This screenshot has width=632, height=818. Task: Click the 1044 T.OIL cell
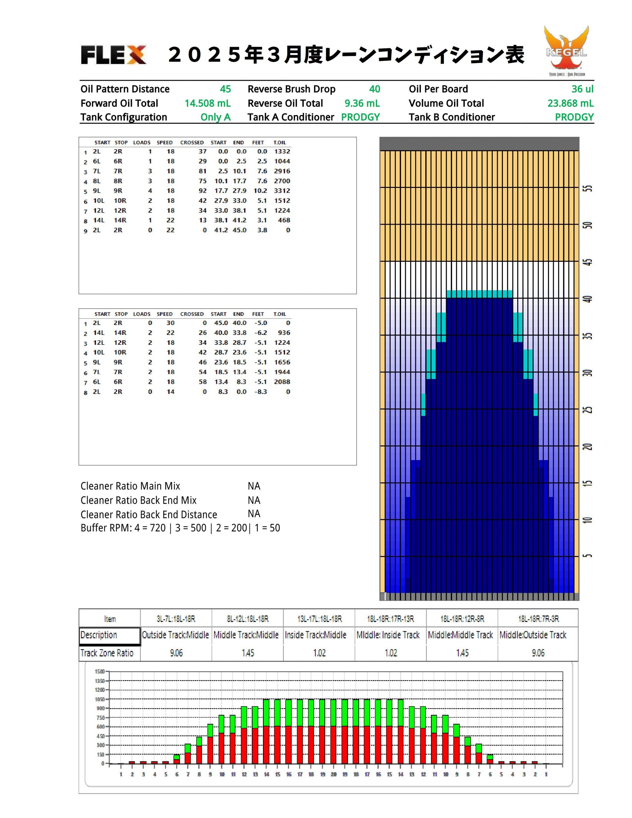(x=282, y=161)
